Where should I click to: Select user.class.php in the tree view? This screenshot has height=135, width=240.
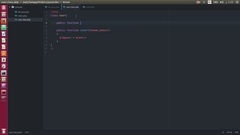[x=24, y=20]
